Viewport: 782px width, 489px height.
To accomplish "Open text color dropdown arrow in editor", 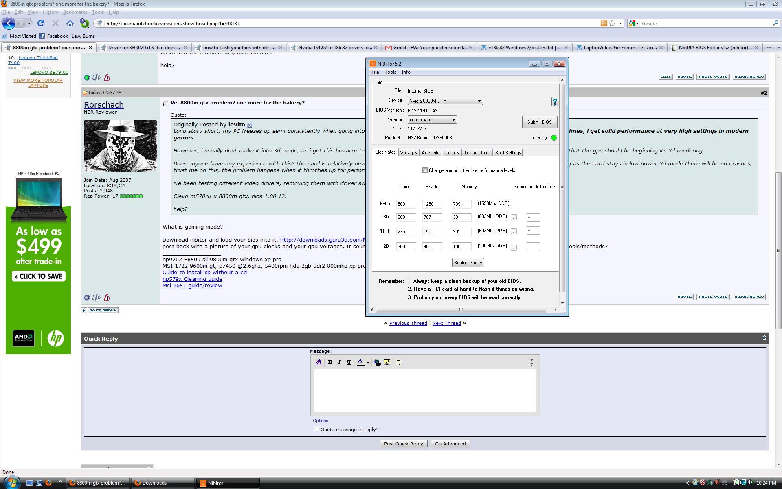I will click(368, 362).
